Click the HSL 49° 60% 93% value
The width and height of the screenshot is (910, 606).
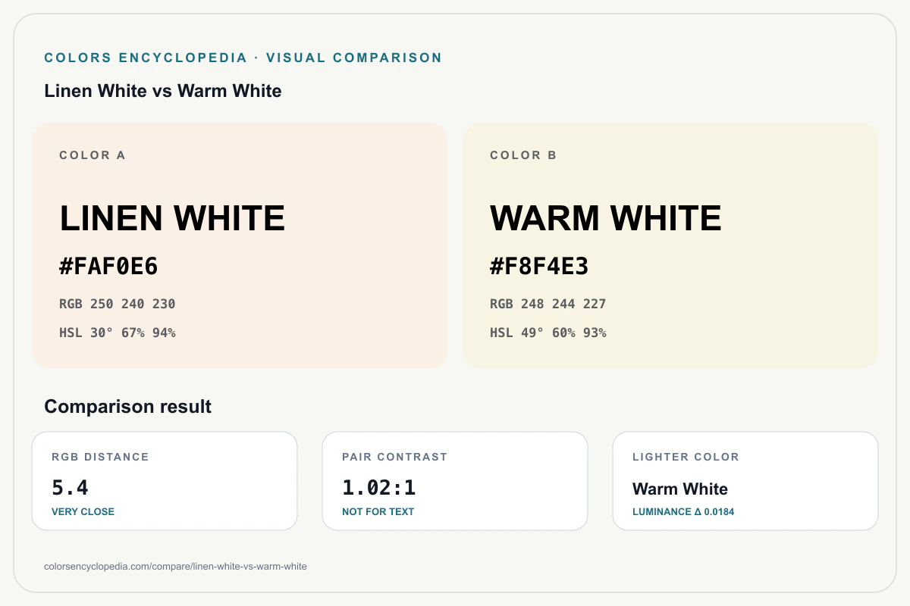point(548,333)
